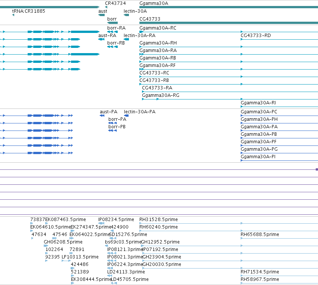Select protein Ggamma30A-PF

259,142
